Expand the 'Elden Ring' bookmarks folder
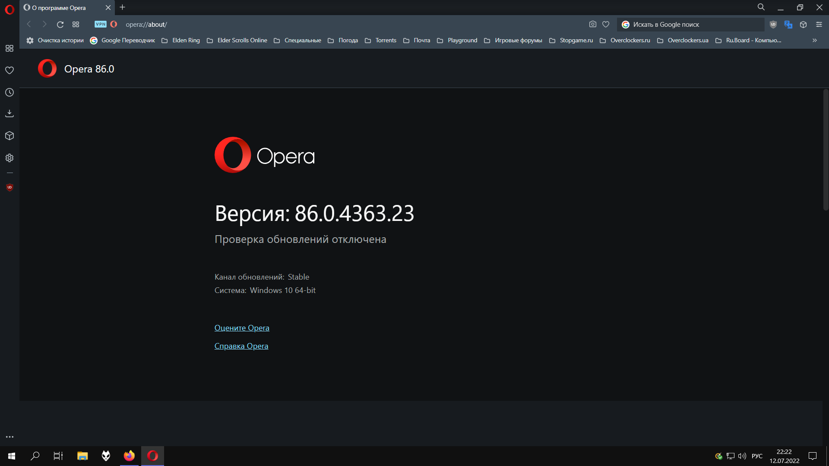829x466 pixels. click(x=180, y=40)
